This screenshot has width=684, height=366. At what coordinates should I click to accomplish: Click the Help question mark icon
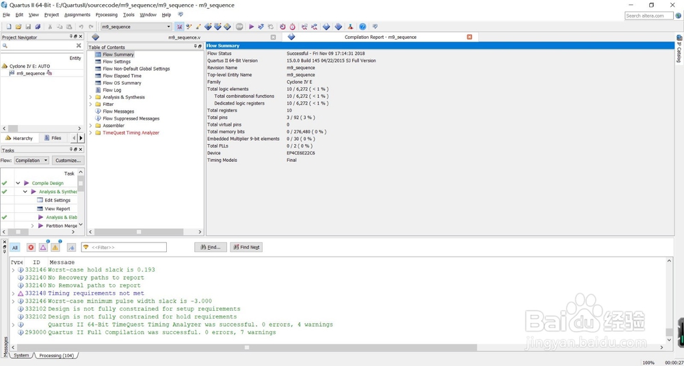[x=363, y=27]
